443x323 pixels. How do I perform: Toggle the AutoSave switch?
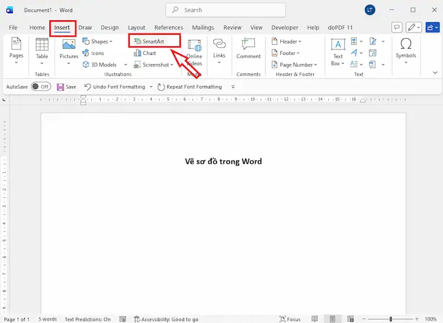pyautogui.click(x=41, y=87)
